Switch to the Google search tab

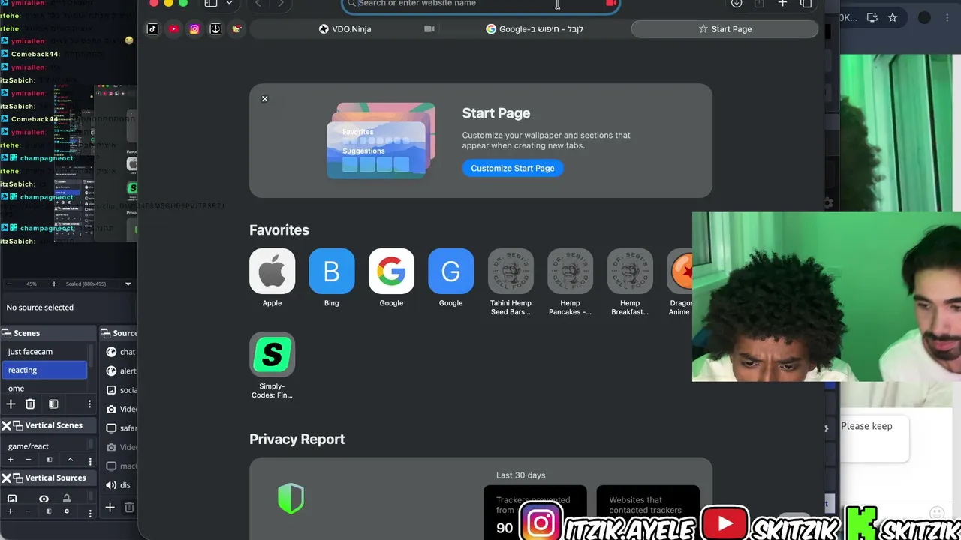coord(535,29)
